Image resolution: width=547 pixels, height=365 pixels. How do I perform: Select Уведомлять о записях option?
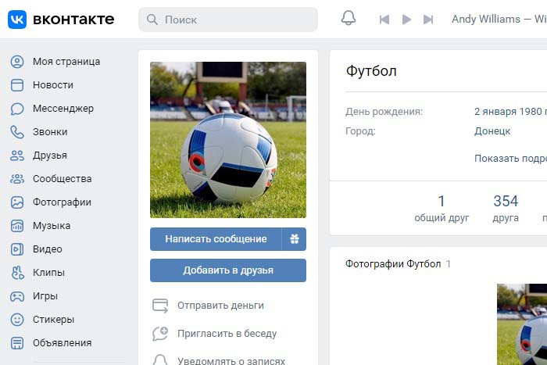pyautogui.click(x=231, y=360)
